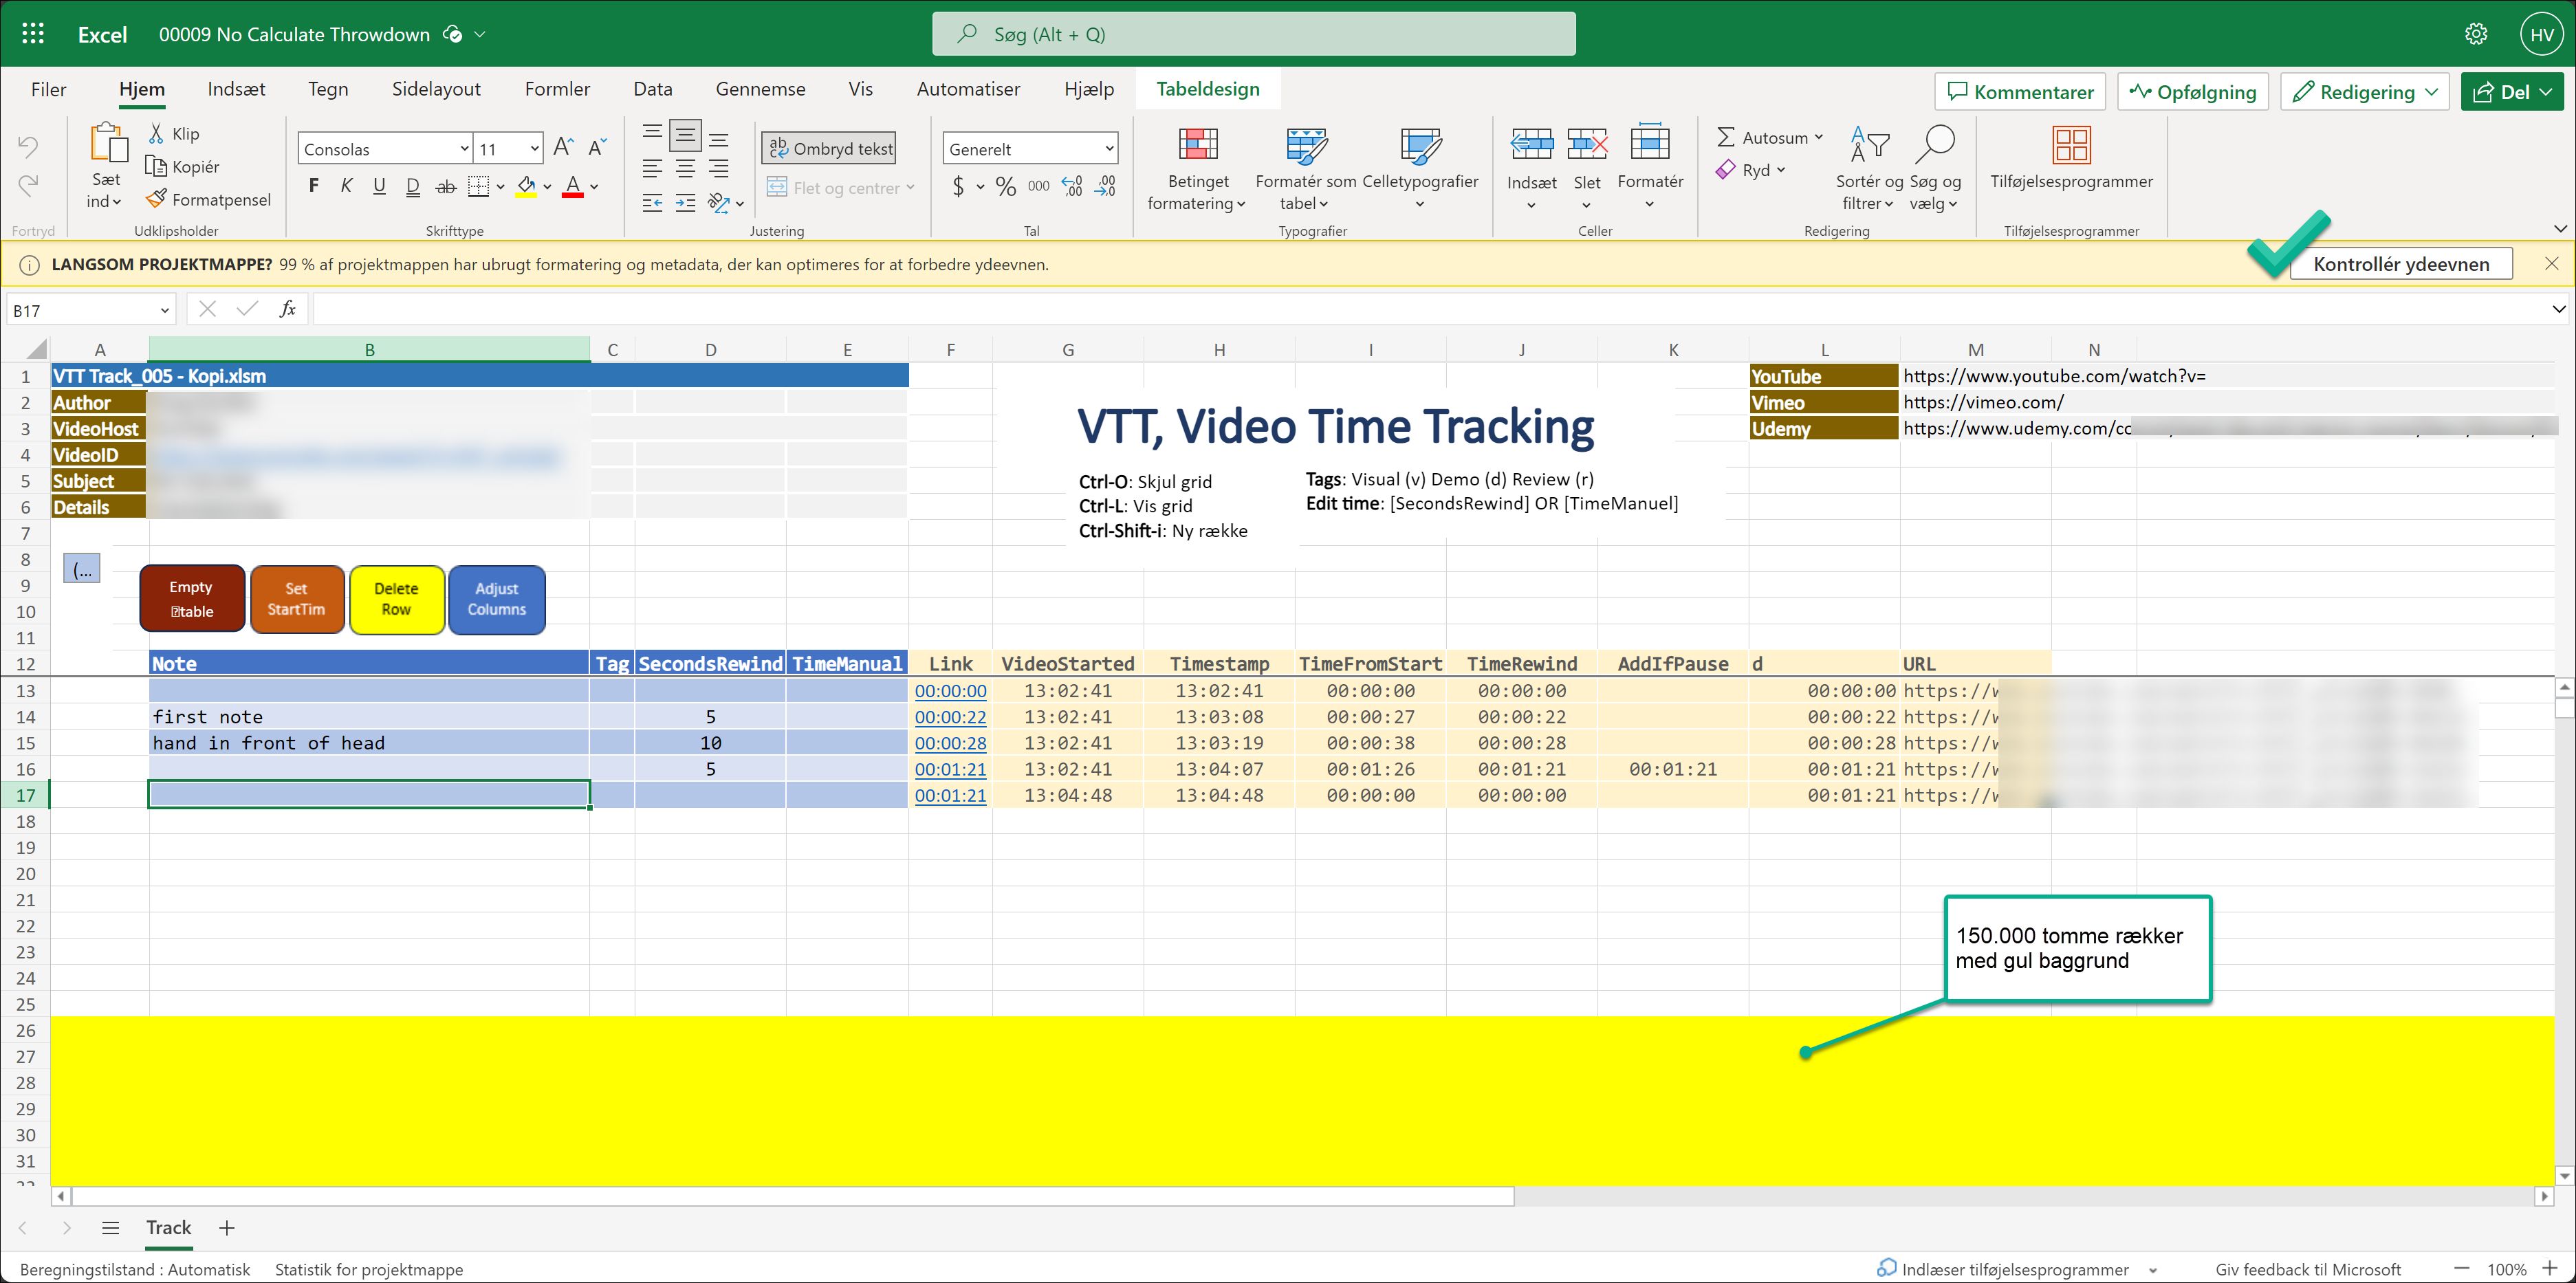Toggle bold (F) formatting
Screen dimensions: 2576x1283
314,186
